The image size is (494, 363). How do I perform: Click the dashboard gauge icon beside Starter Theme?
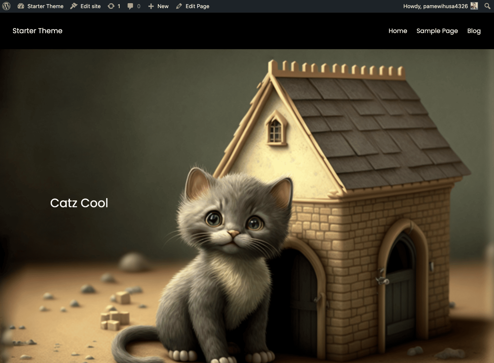click(21, 6)
